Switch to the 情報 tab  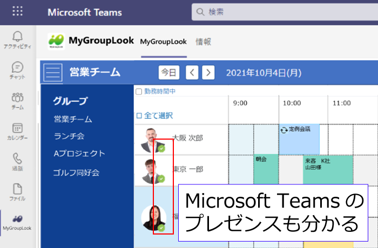(203, 42)
